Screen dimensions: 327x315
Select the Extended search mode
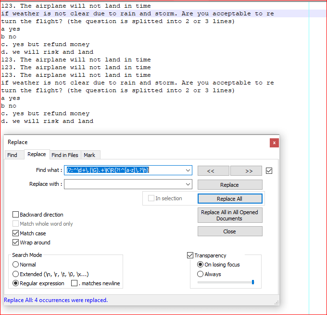click(16, 274)
